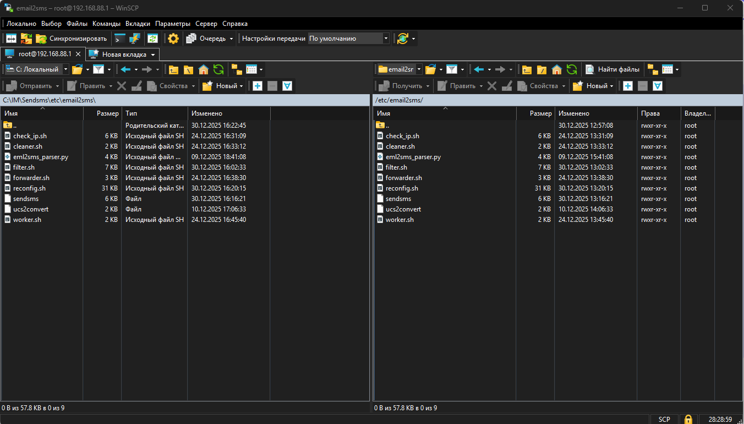Refresh the remote panel directory

[x=572, y=69]
